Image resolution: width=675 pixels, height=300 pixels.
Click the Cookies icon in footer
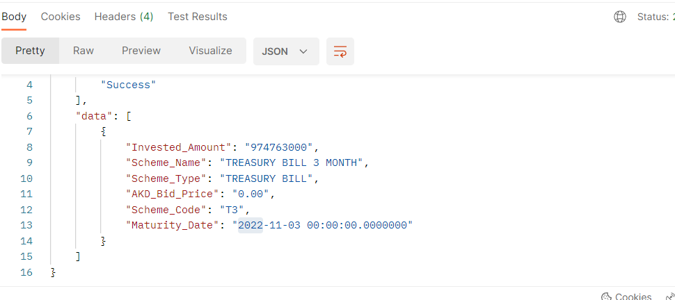pyautogui.click(x=605, y=297)
